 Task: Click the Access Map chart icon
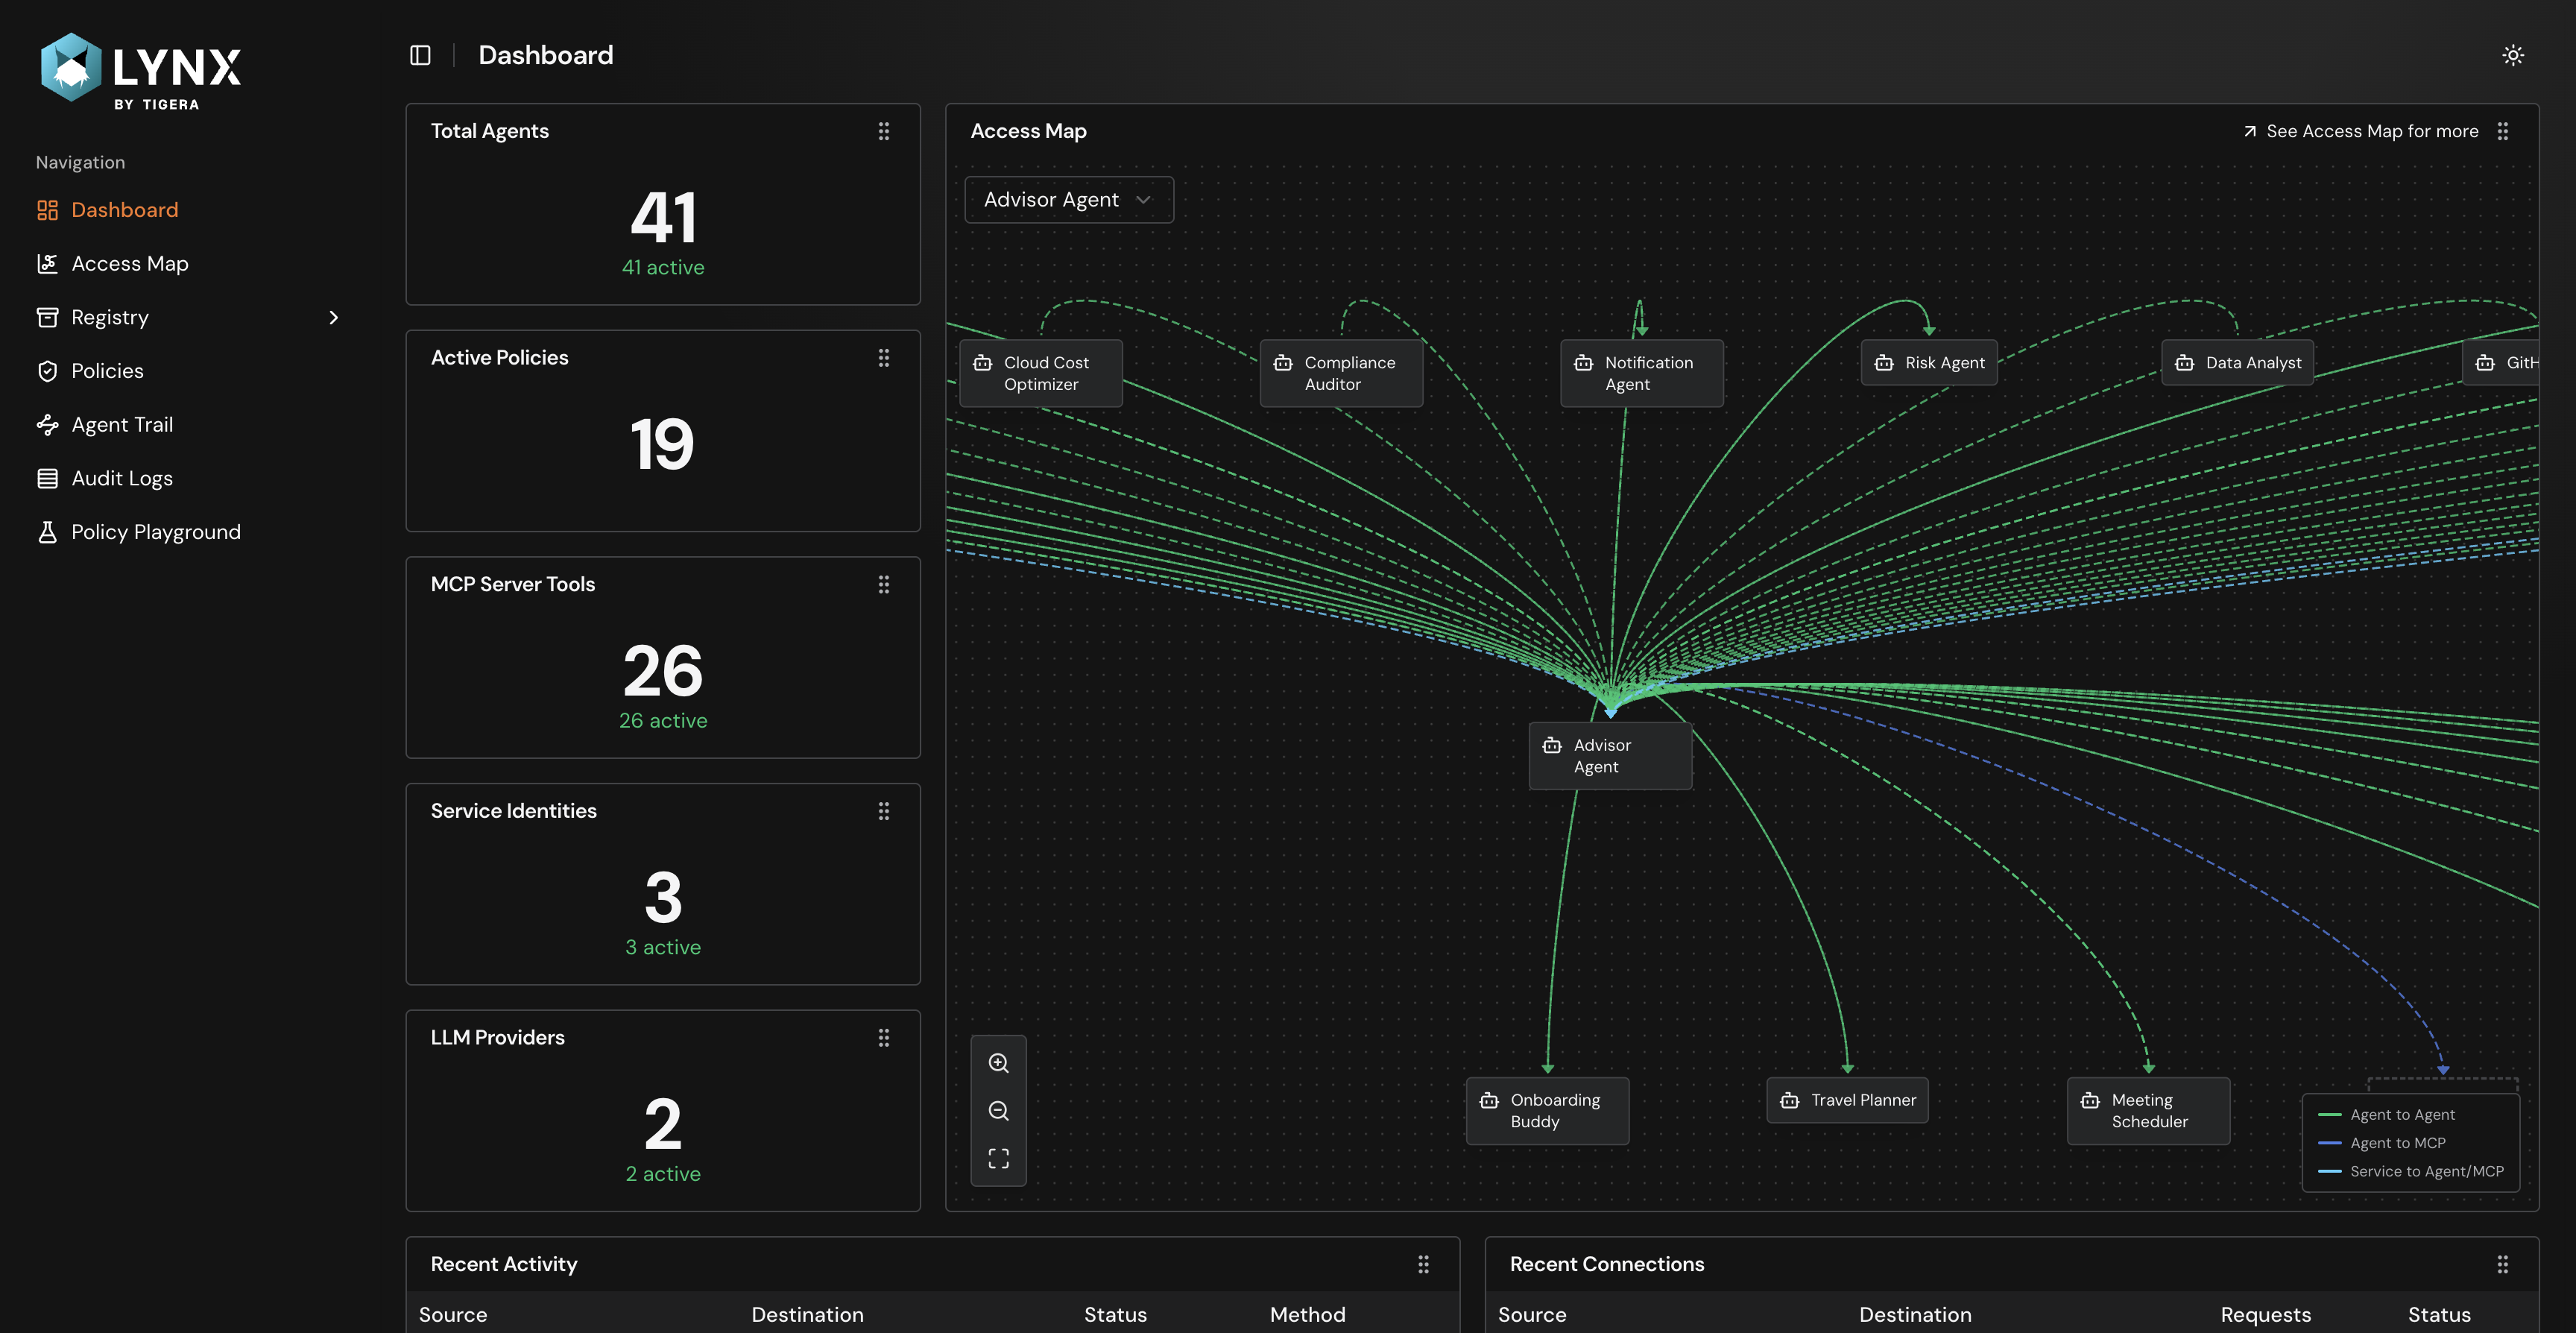tap(47, 264)
